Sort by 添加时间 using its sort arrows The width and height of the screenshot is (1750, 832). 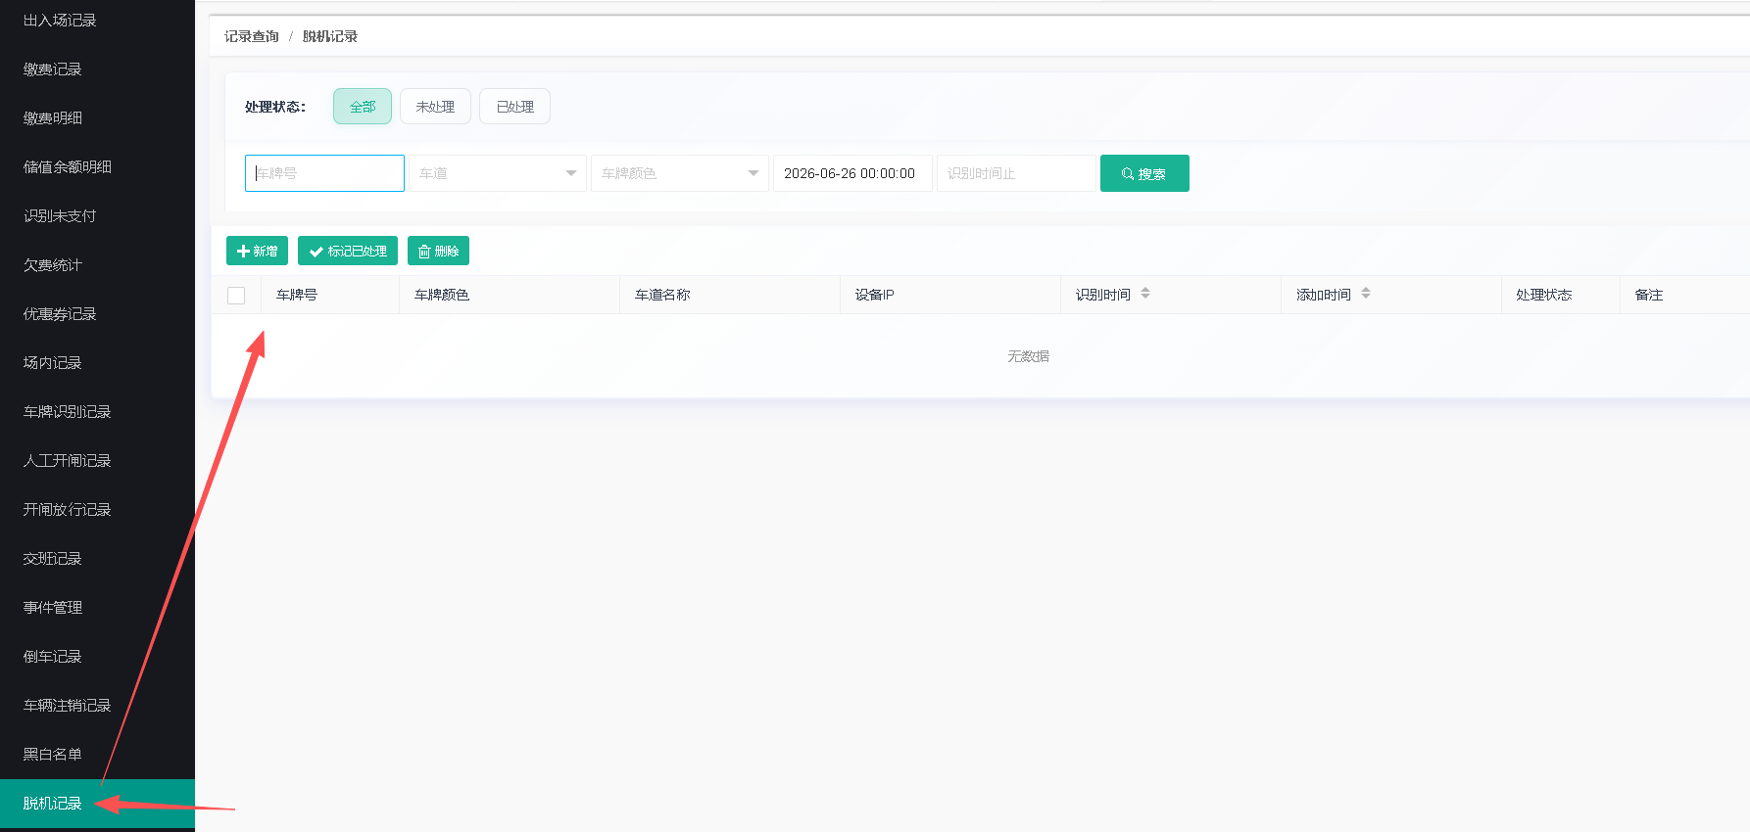pos(1366,294)
